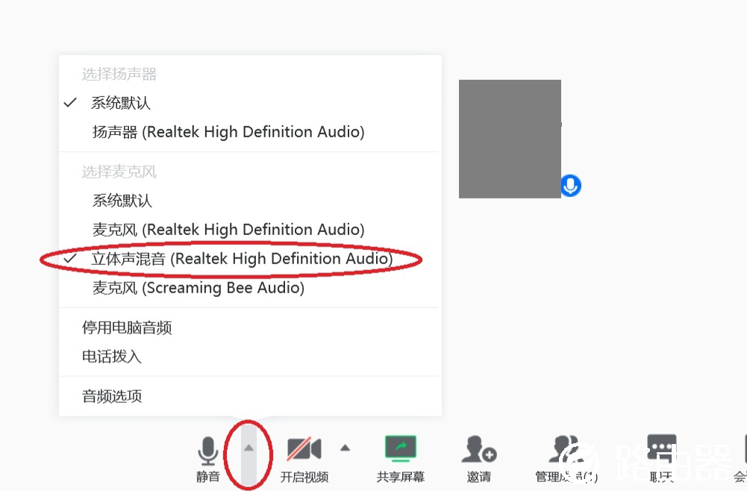Click 电话拨入 to dial in by phone
The height and width of the screenshot is (491, 747).
111,357
